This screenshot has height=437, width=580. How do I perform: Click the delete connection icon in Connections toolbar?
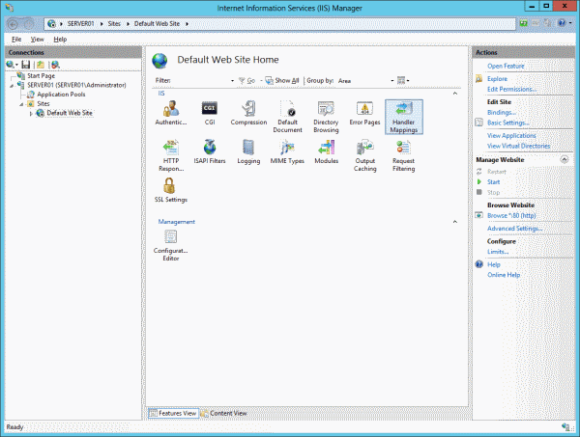(x=55, y=65)
